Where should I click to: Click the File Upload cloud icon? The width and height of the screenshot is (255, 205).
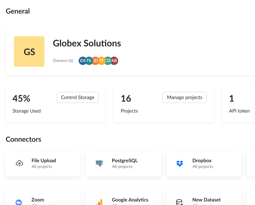click(x=19, y=163)
